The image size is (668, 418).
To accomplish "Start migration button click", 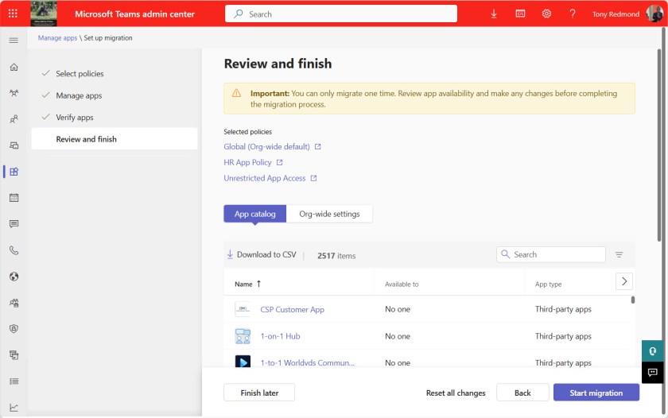I will [596, 393].
